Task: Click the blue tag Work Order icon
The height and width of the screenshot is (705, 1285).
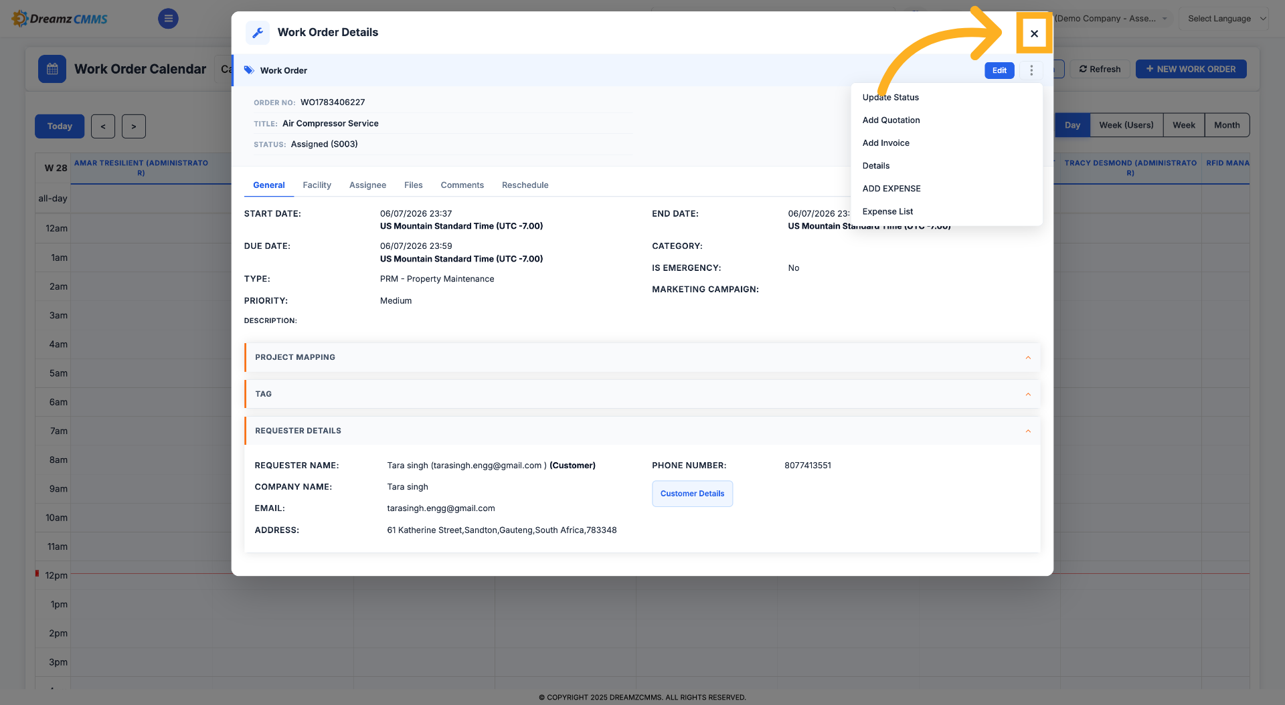Action: click(x=249, y=70)
